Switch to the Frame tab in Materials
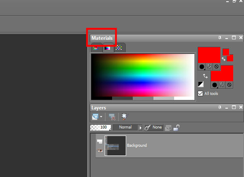The height and width of the screenshot is (177, 244). tap(96, 48)
